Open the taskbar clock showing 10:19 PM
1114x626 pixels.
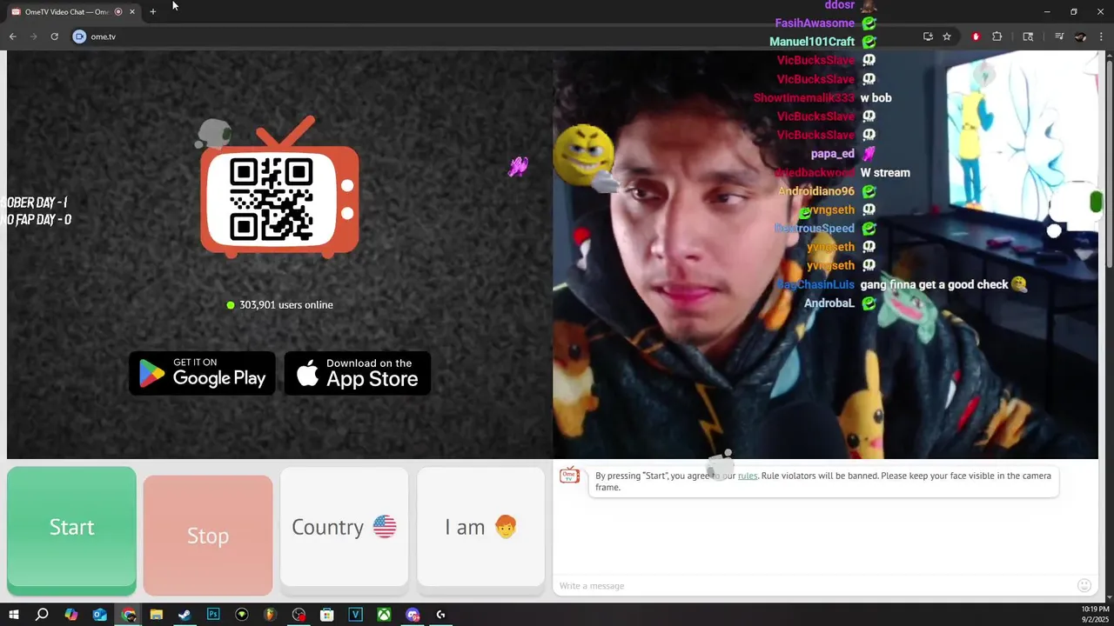tap(1095, 614)
